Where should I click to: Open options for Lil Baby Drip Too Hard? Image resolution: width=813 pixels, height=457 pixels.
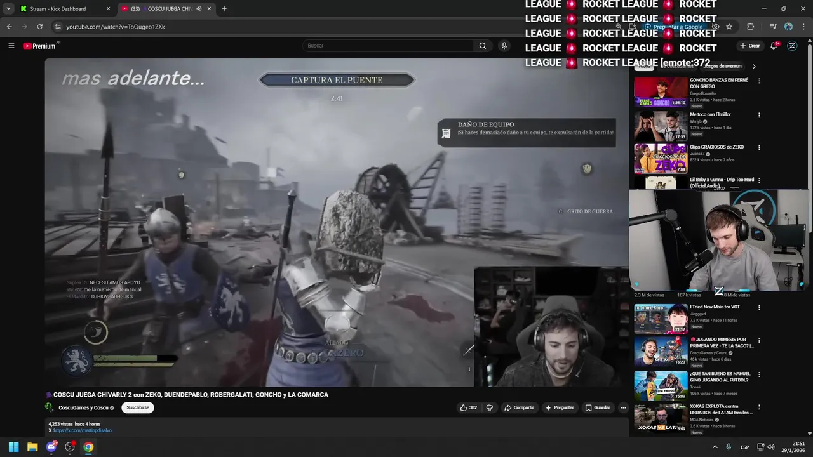coord(758,180)
